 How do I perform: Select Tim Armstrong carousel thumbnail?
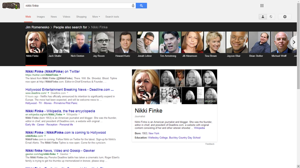pos(170,42)
